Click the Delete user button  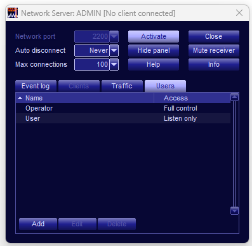pyautogui.click(x=117, y=224)
